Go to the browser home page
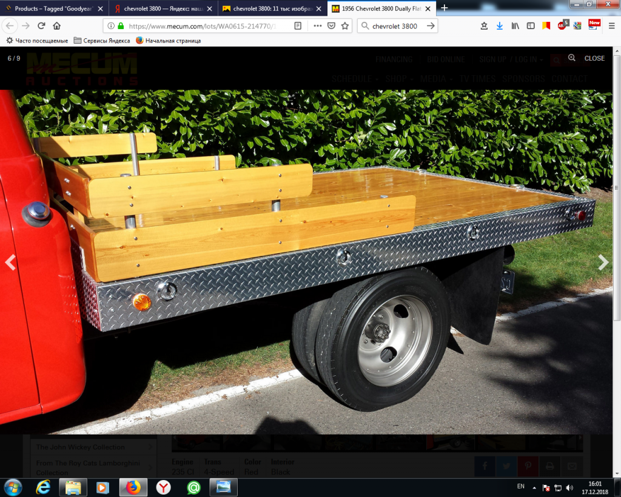 pos(57,26)
